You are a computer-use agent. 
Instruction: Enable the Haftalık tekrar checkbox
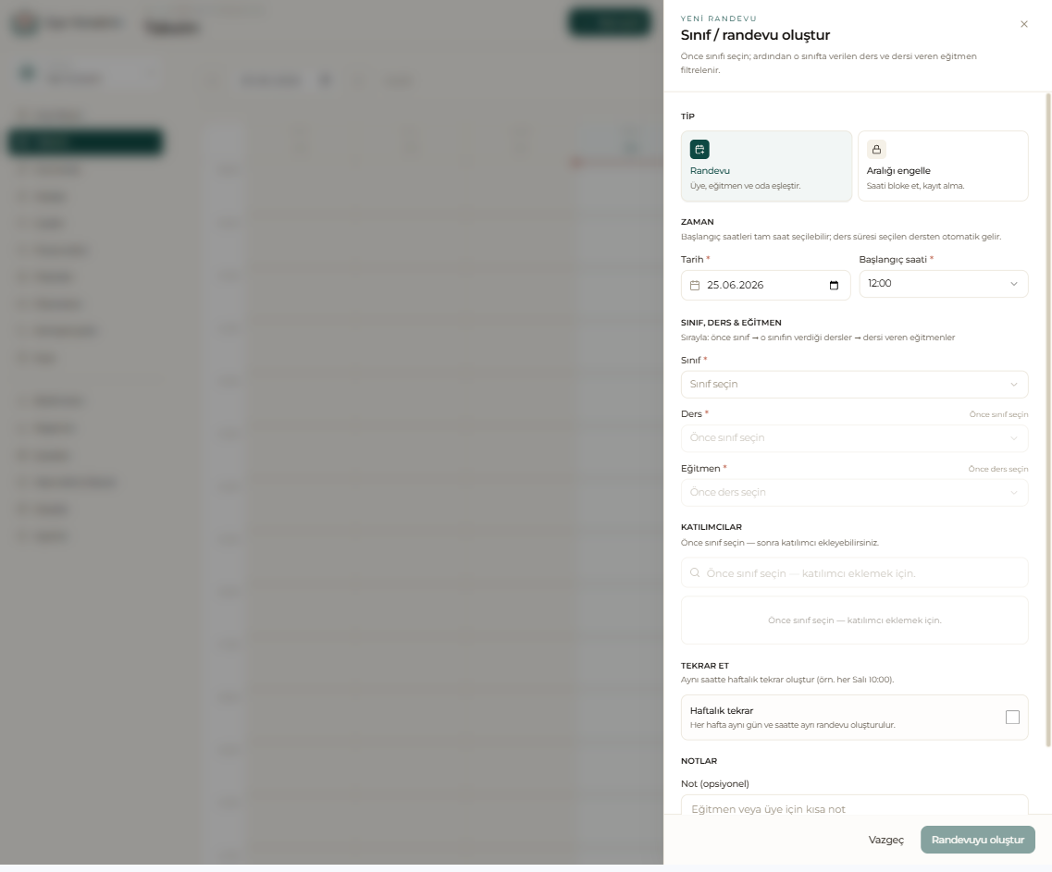(x=1012, y=717)
